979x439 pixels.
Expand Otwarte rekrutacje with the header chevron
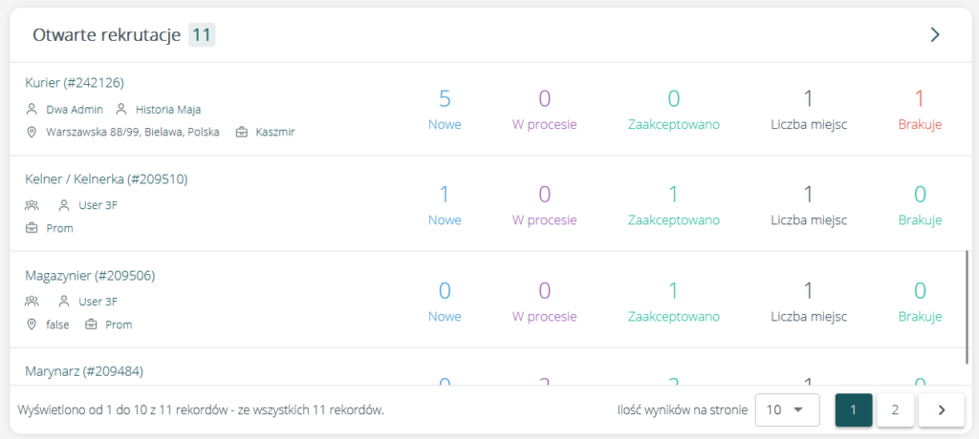[x=935, y=35]
